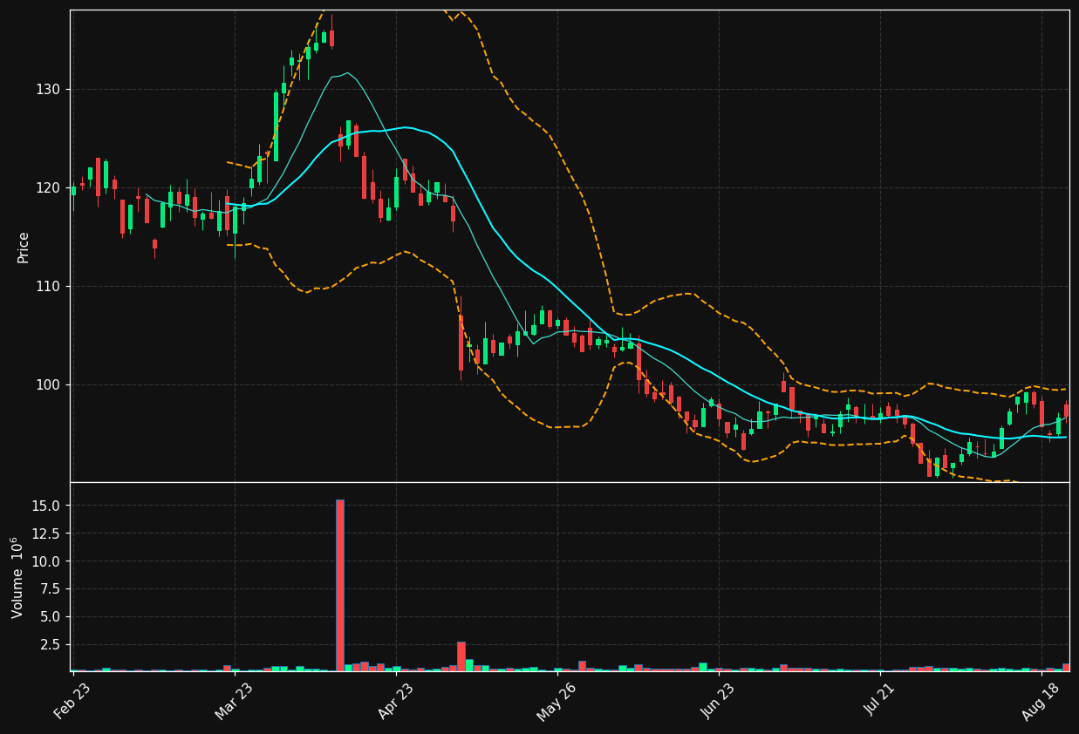Click the 'Apr 23' date axis label
The width and height of the screenshot is (1079, 734).
[x=395, y=701]
